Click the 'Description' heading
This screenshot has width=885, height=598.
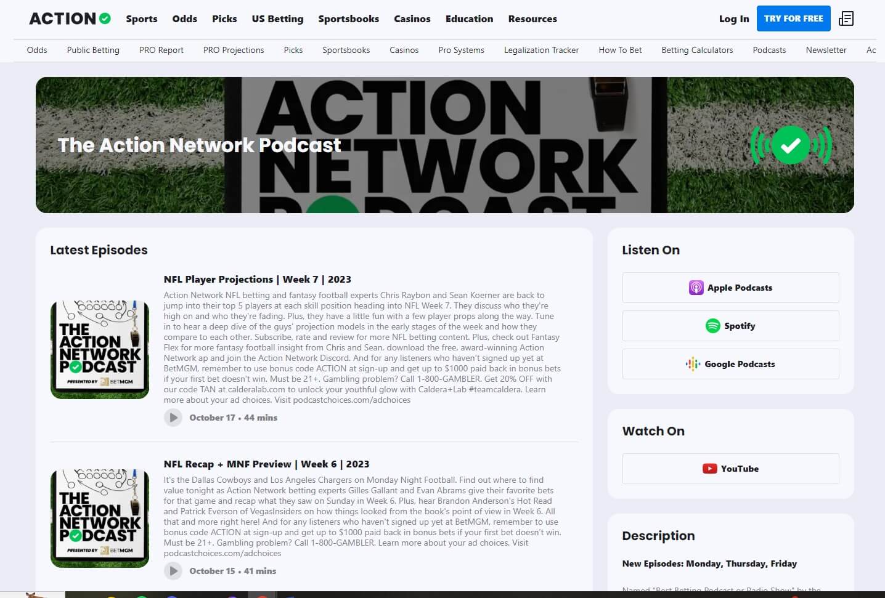tap(658, 536)
